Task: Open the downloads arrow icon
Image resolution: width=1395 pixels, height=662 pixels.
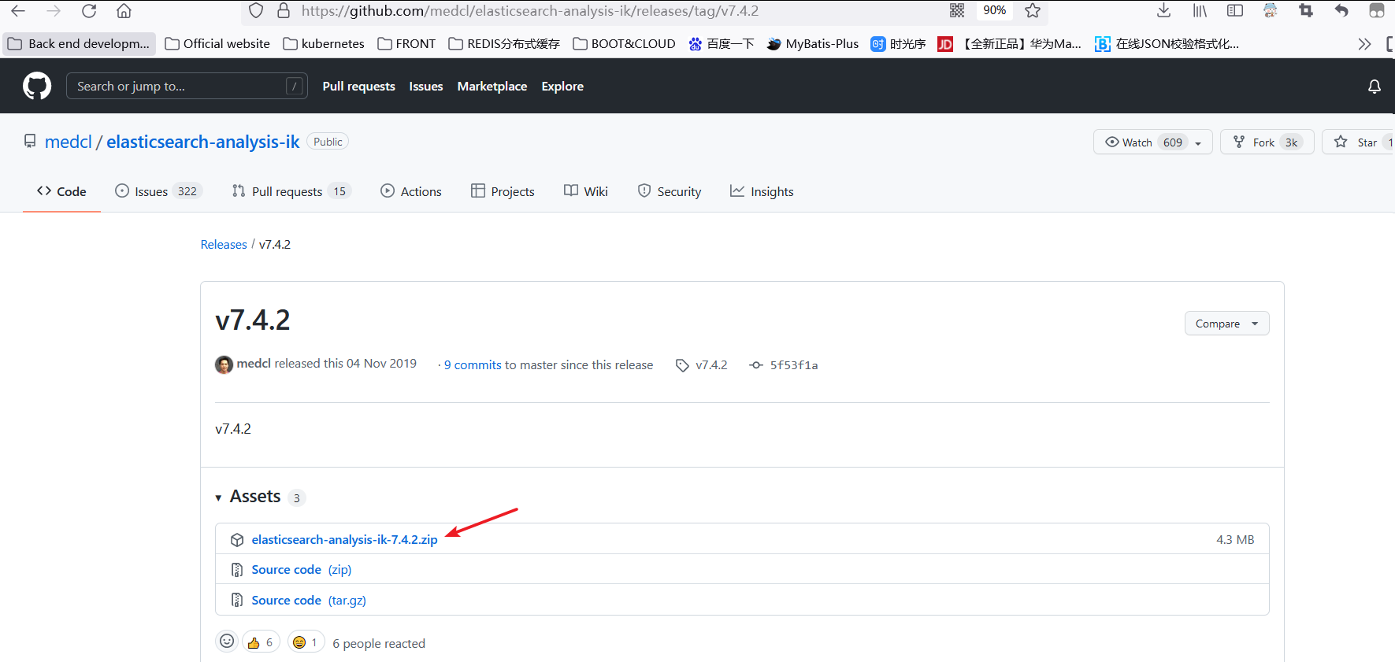Action: (x=1163, y=10)
